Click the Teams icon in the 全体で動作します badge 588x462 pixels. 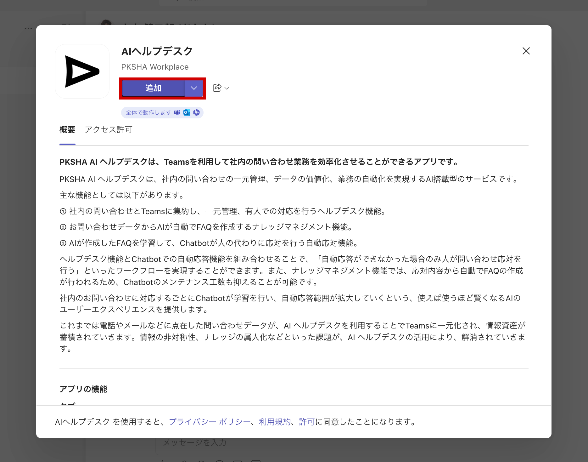pos(177,112)
